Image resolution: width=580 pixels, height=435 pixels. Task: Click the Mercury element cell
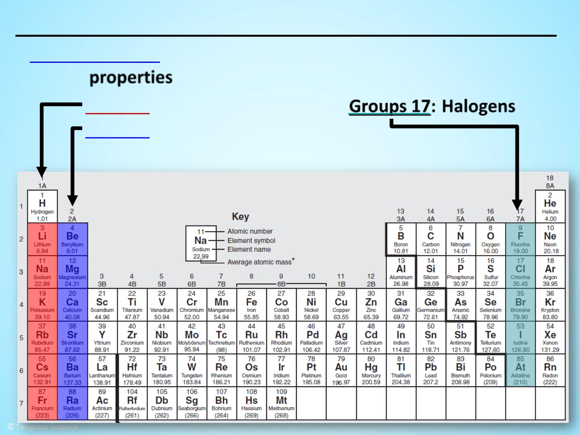pyautogui.click(x=371, y=370)
